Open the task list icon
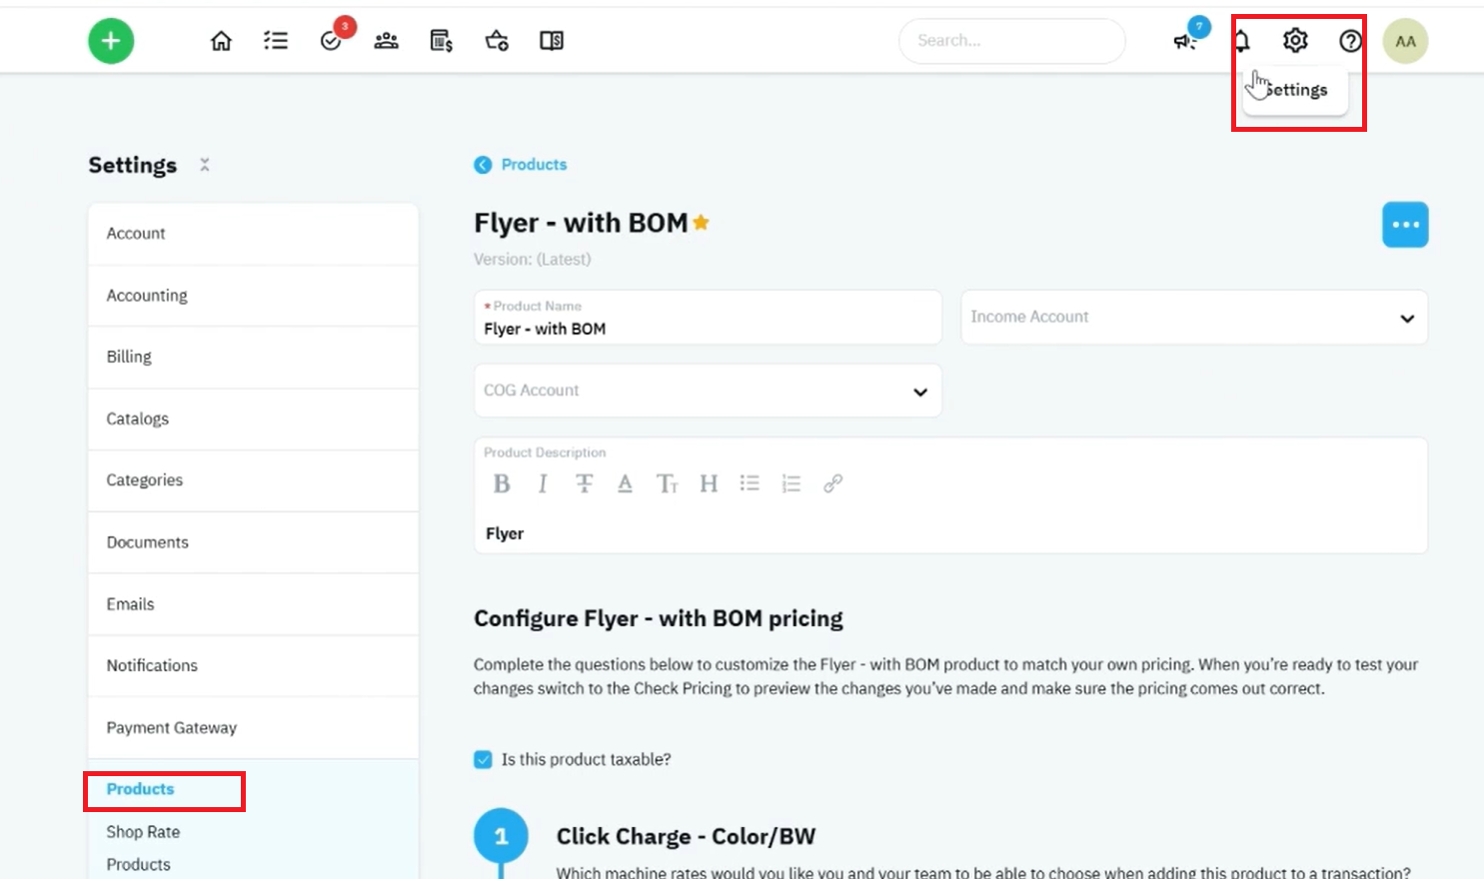 (276, 41)
